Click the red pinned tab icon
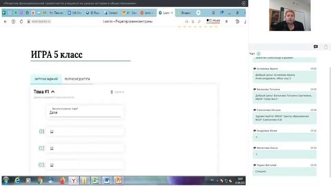The width and height of the screenshot is (331, 186). [x=33, y=13]
